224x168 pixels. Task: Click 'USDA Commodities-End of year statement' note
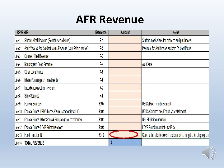[x=164, y=112]
